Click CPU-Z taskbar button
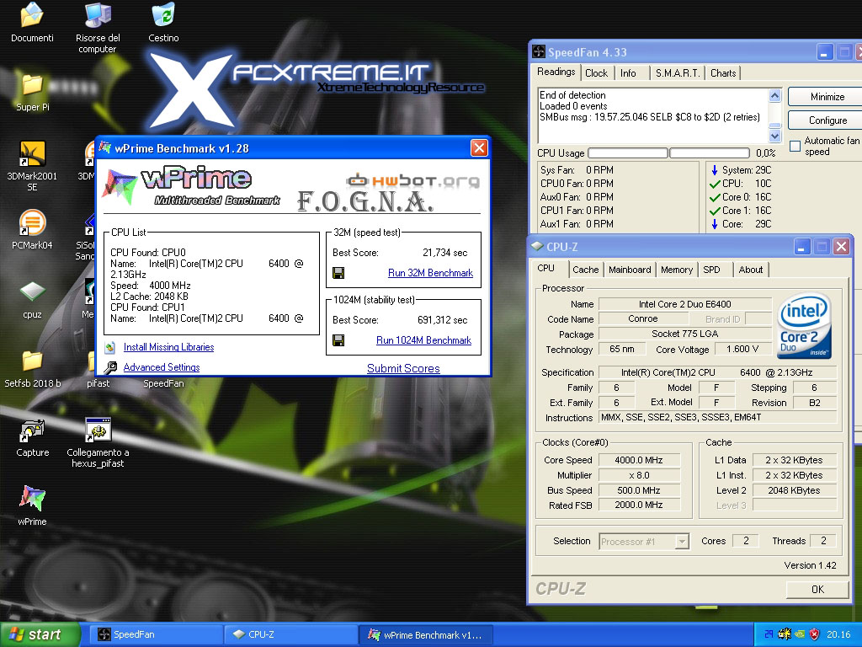This screenshot has height=647, width=862. tap(290, 634)
